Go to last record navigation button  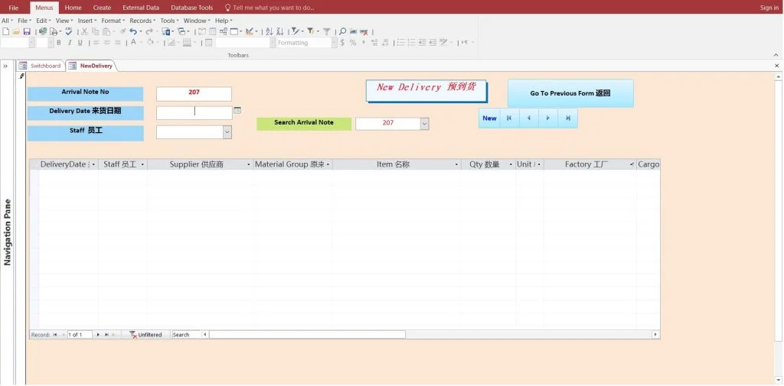[x=567, y=118]
